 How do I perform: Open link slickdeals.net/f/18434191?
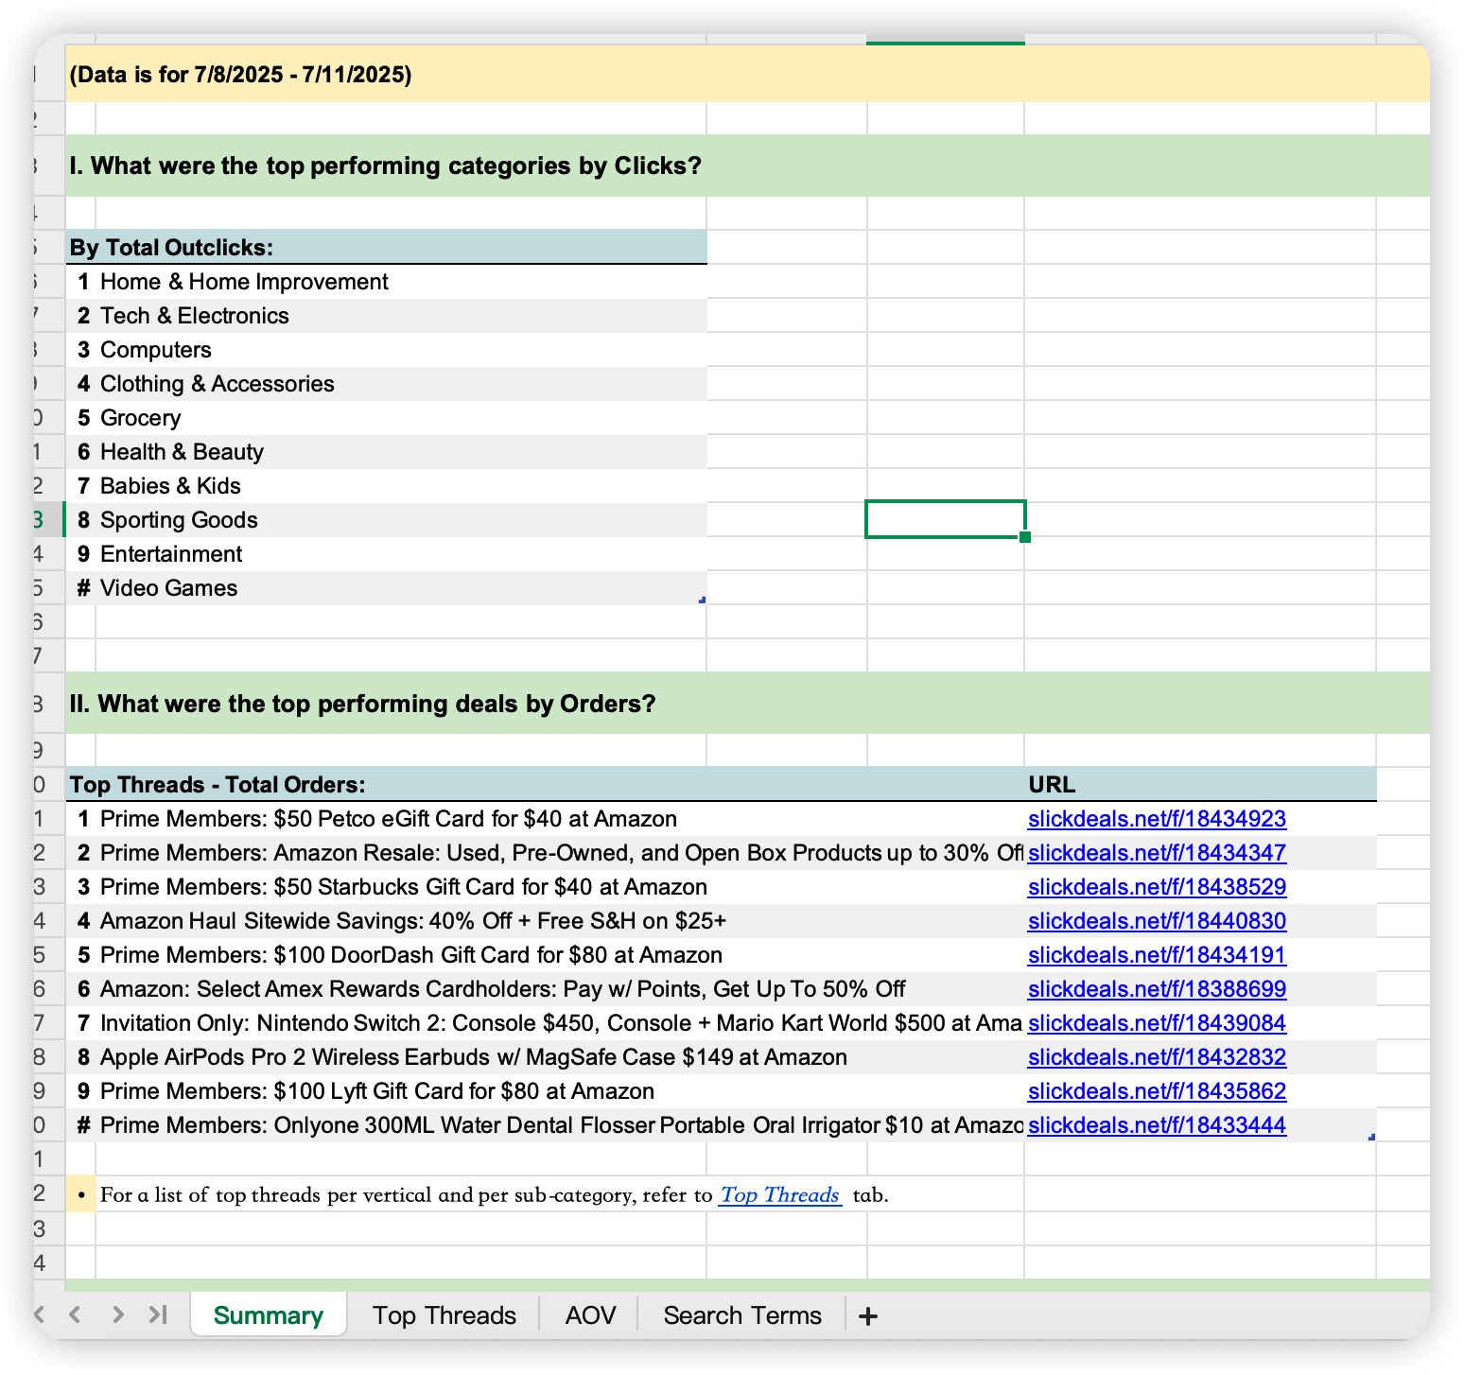click(1157, 955)
